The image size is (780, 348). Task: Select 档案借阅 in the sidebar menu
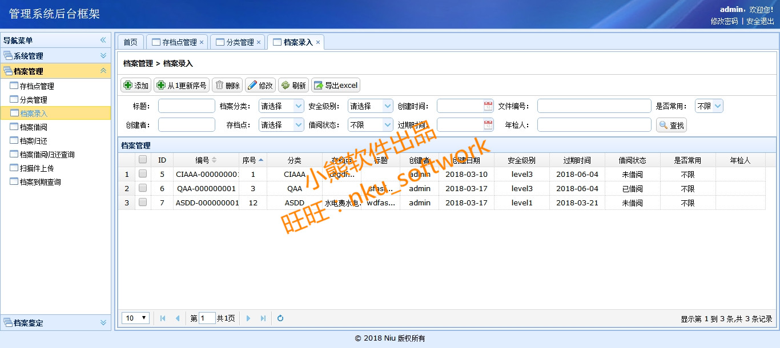33,127
